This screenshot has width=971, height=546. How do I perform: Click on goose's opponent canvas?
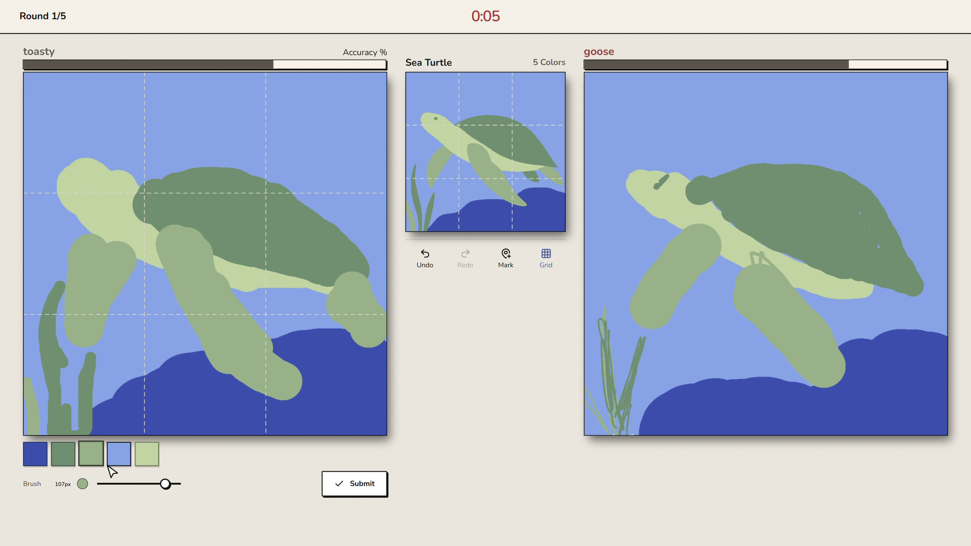[x=766, y=254]
